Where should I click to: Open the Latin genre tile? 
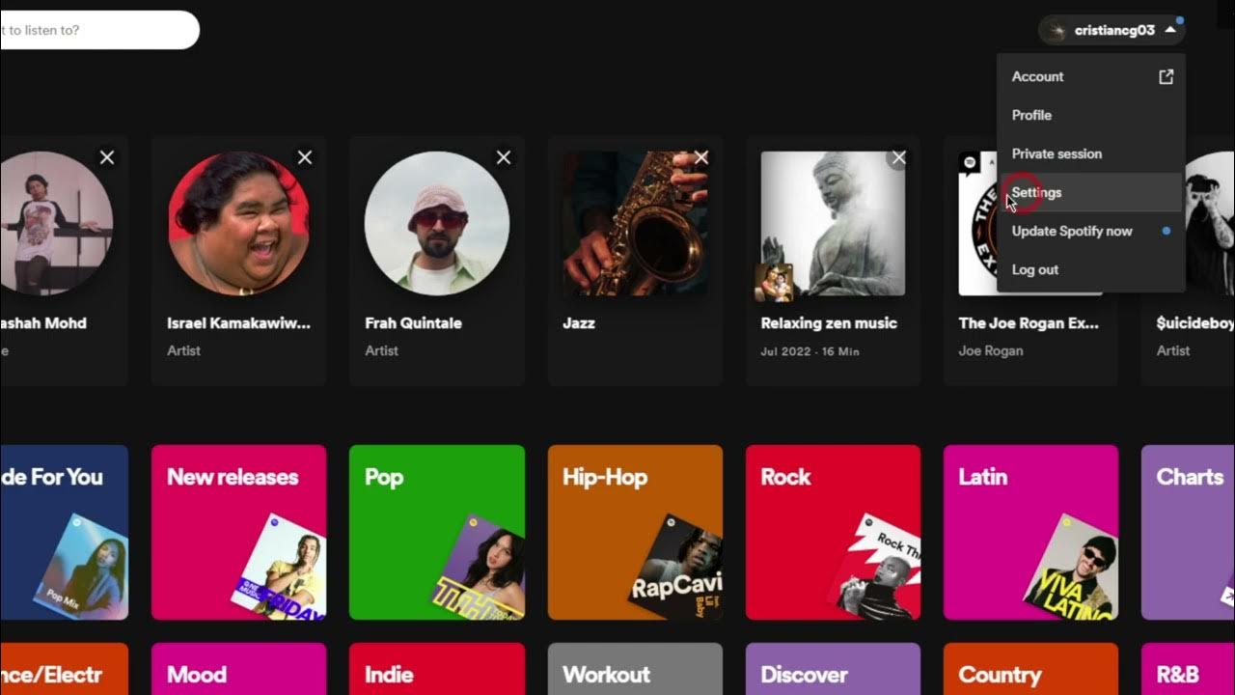tap(1030, 532)
